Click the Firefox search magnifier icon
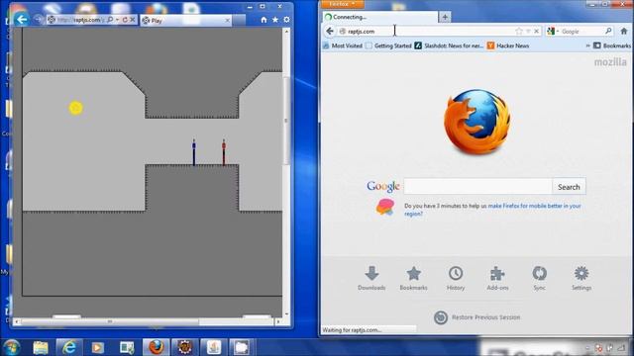The width and height of the screenshot is (634, 356). coord(608,31)
